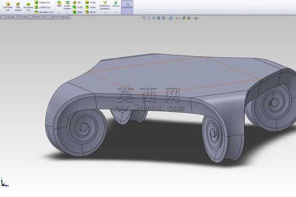Open the Office Products tab

point(59,17)
